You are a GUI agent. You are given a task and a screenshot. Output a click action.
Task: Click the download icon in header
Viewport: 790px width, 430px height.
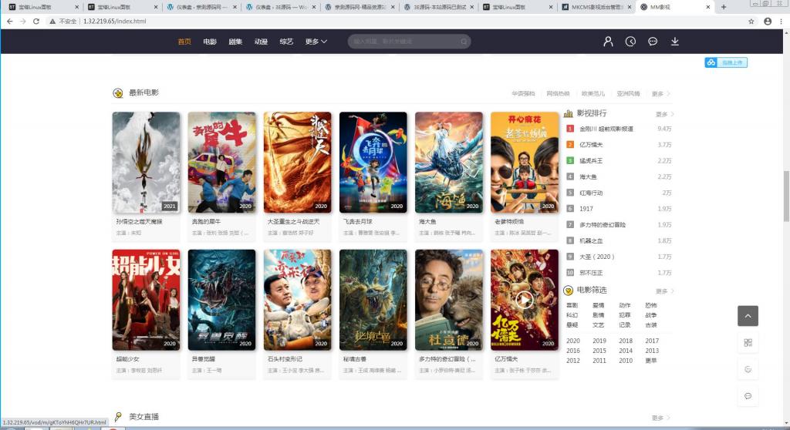(675, 42)
